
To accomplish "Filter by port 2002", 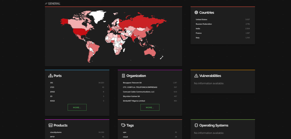I will (x=52, y=92).
